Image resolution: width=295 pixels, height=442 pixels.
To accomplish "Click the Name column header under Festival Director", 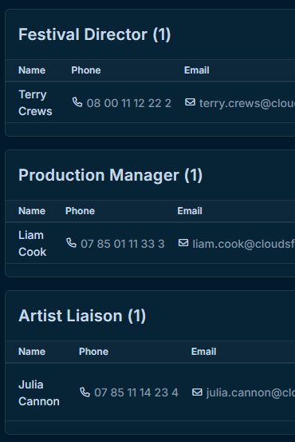I will [x=32, y=70].
